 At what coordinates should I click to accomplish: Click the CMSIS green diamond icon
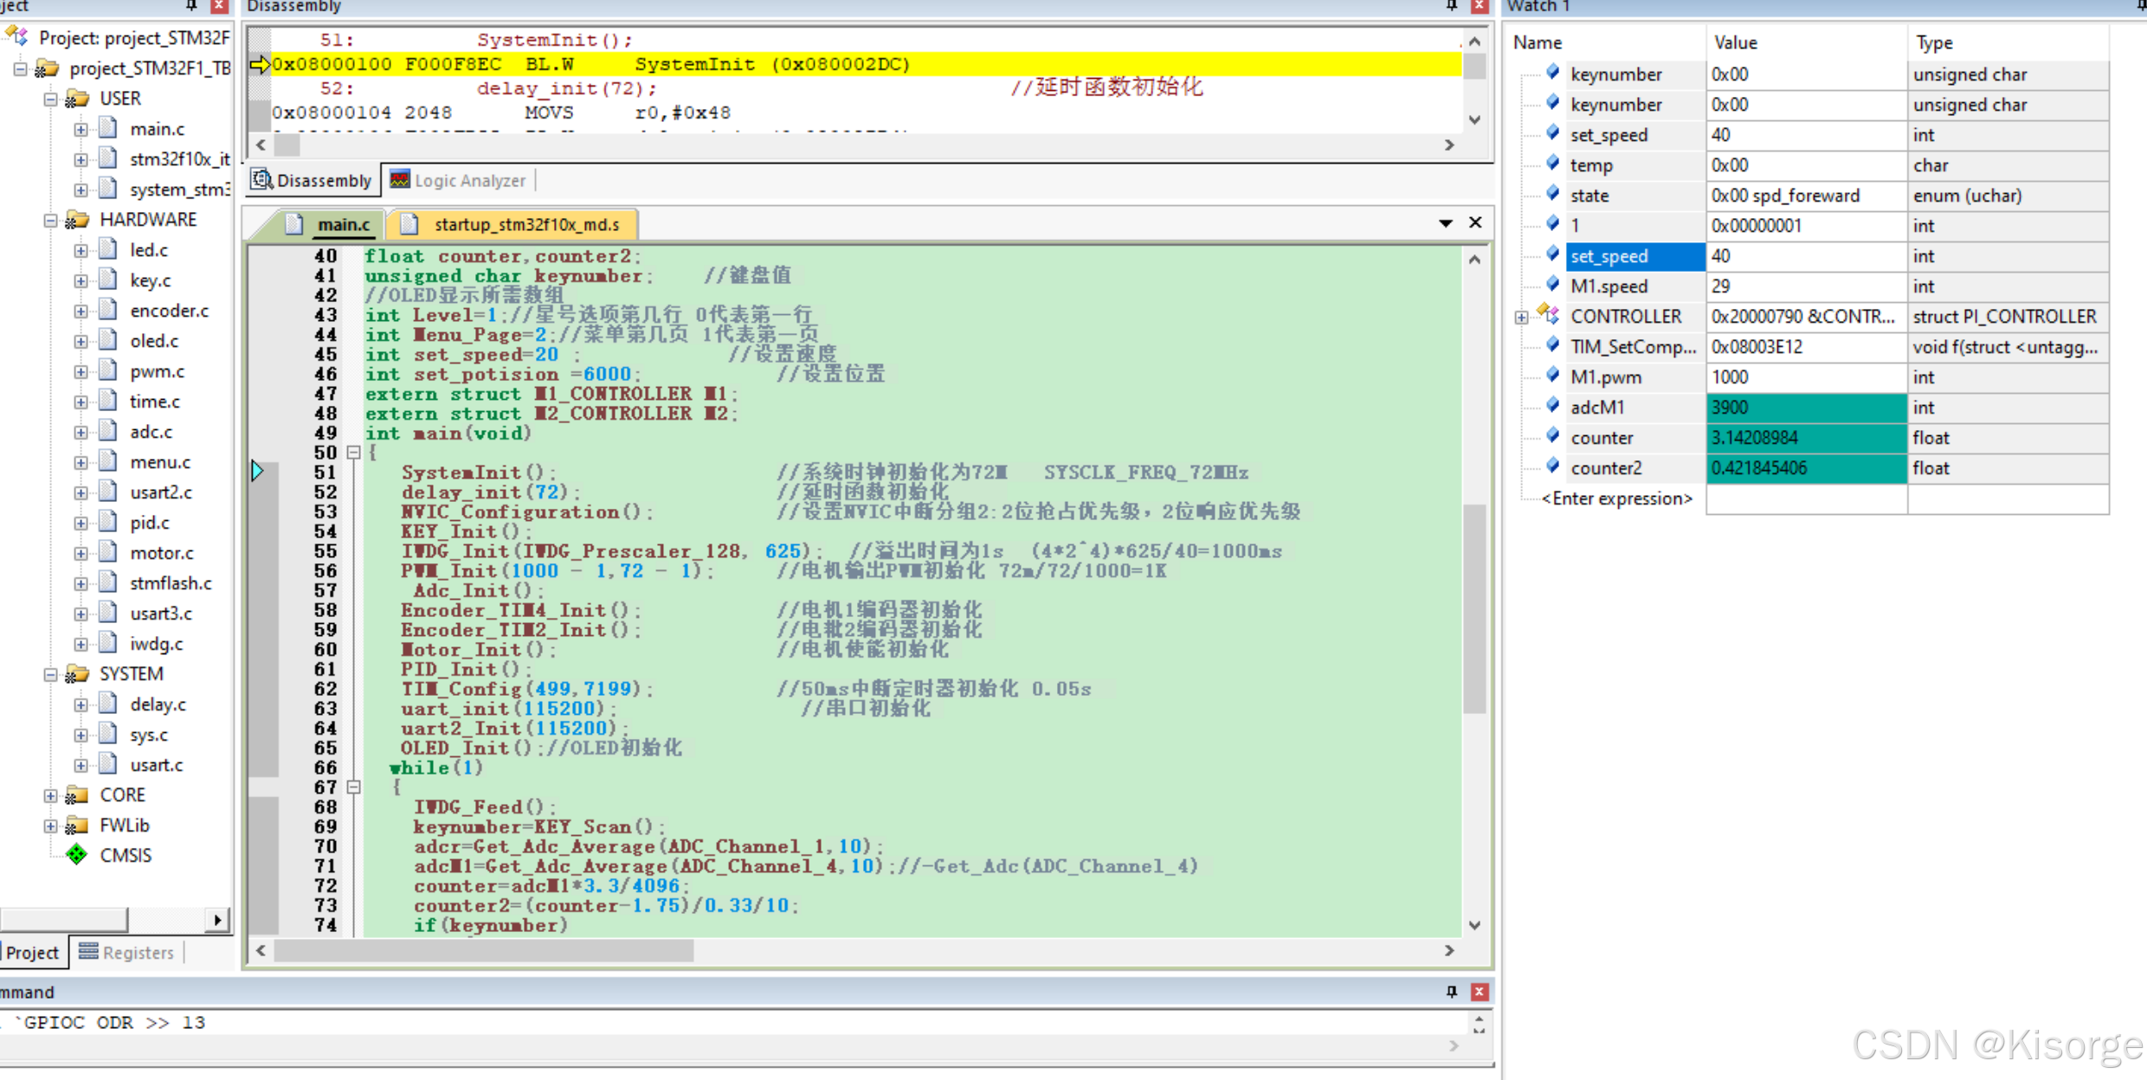(x=77, y=855)
